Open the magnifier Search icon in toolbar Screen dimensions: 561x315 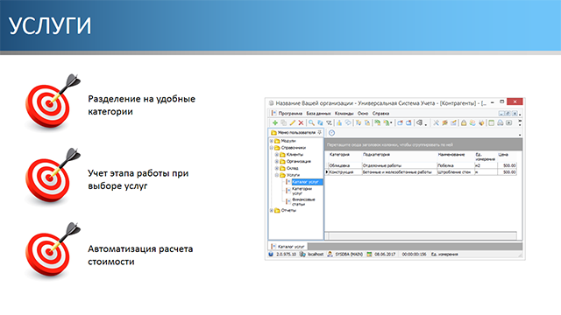pos(312,122)
